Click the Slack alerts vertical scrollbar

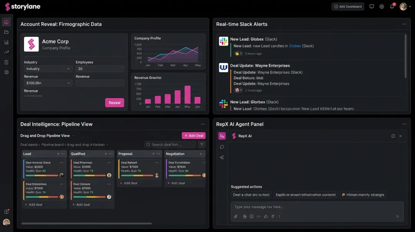405,56
